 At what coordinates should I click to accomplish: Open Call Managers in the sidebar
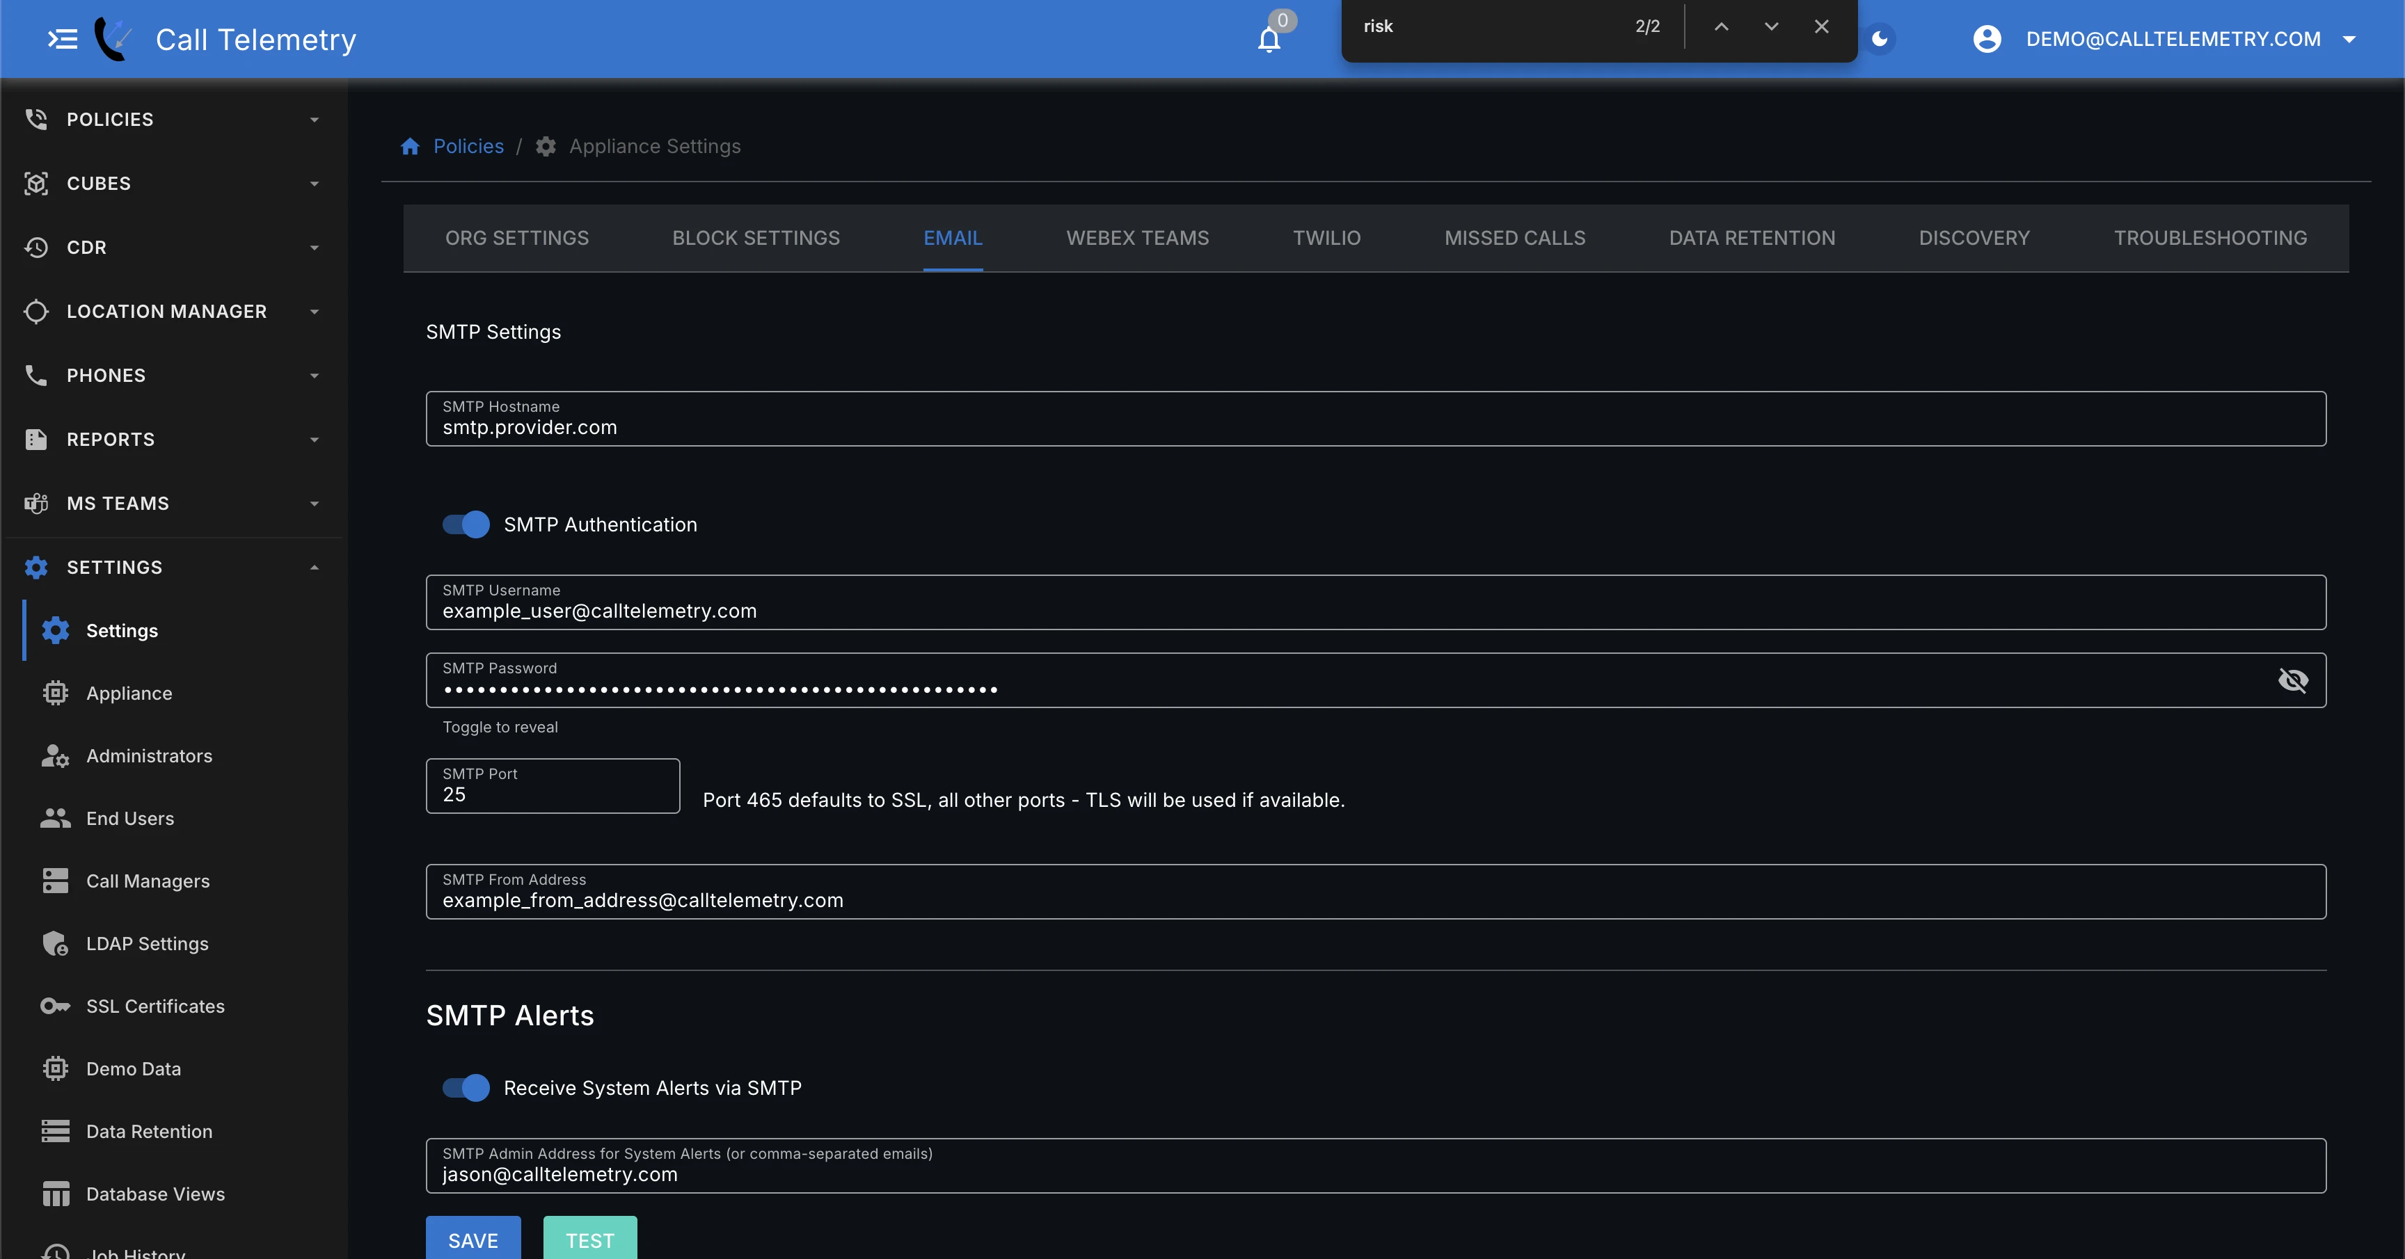click(x=183, y=881)
